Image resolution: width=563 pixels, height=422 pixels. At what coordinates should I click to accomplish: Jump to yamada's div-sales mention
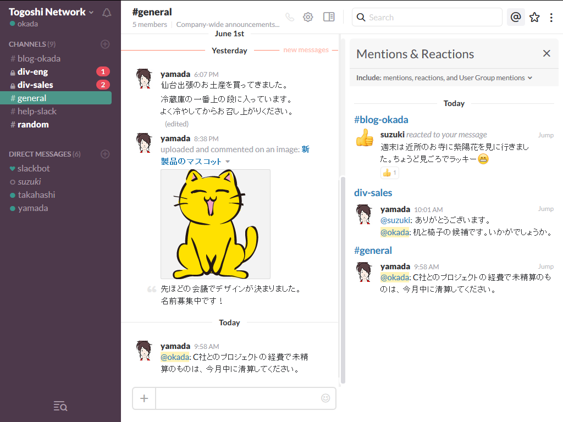pos(545,209)
